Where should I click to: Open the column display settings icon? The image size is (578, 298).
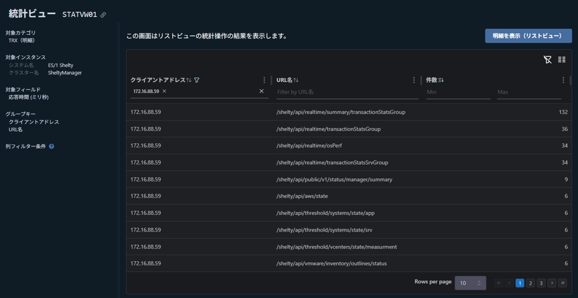tap(562, 59)
